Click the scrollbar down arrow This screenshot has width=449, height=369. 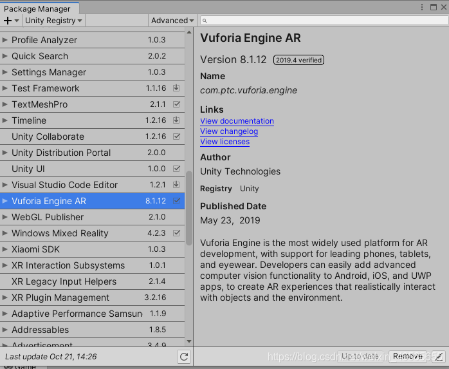(189, 341)
